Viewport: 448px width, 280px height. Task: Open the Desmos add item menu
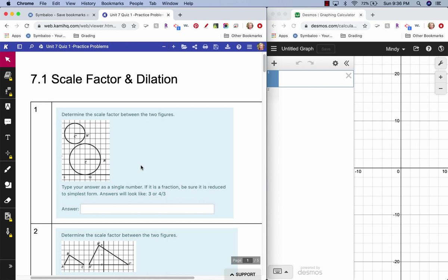point(274,63)
